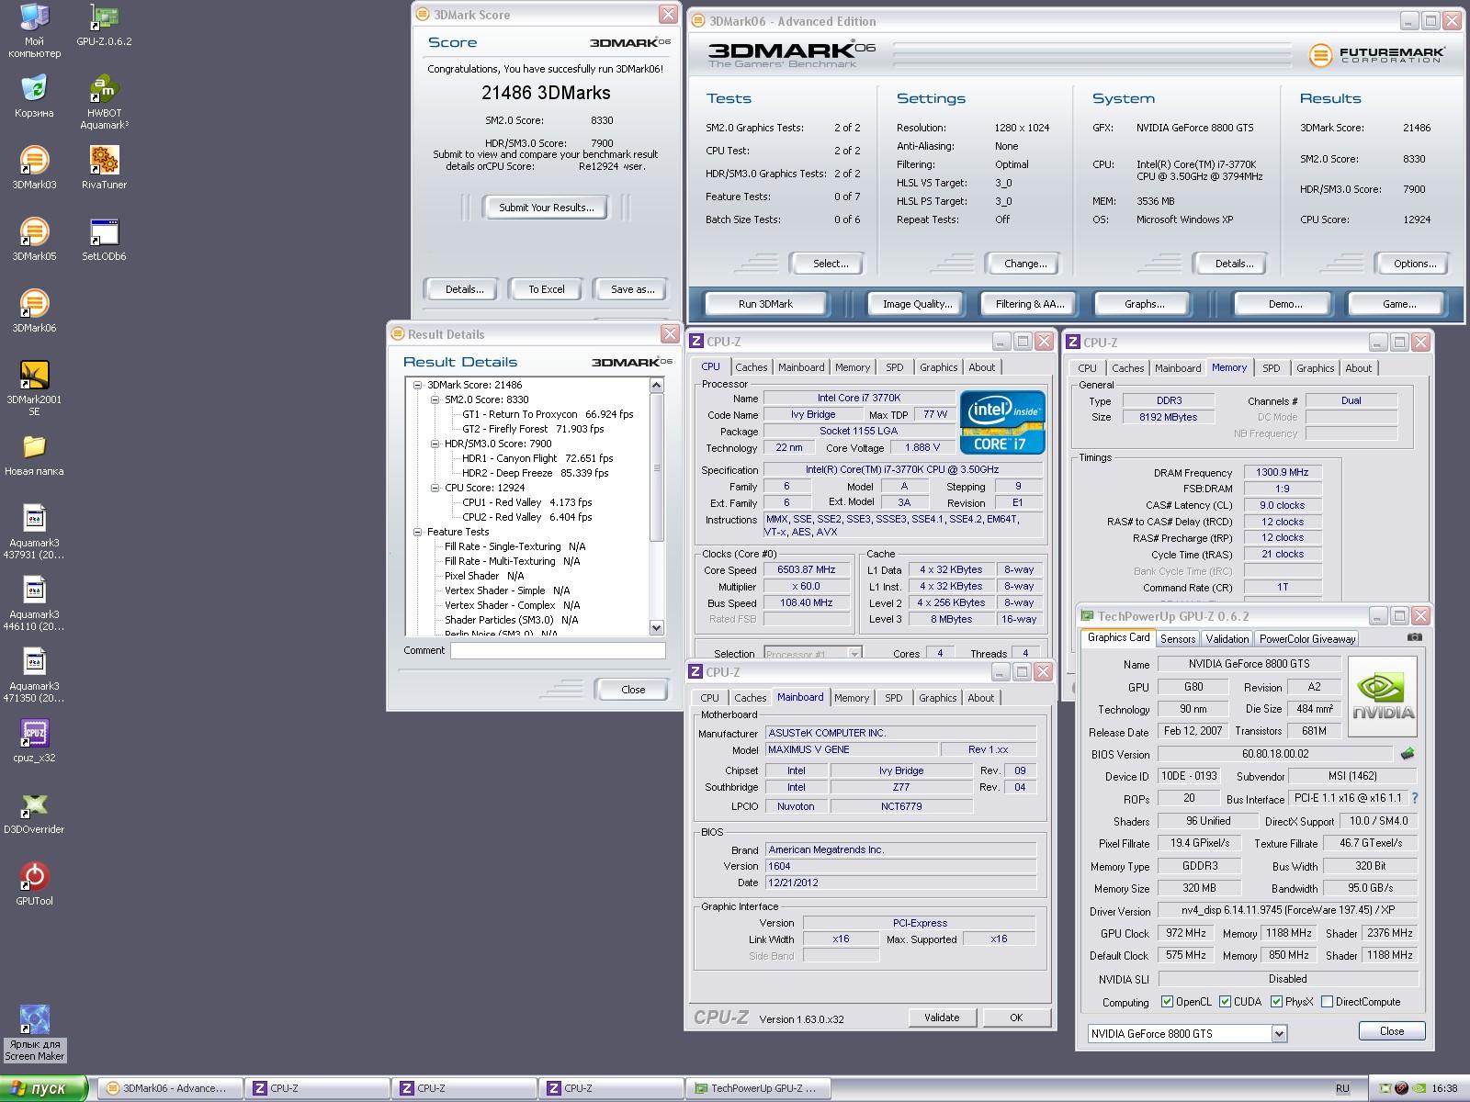Viewport: 1470px width, 1102px height.
Task: Click the NVIDIA logo in GPU-Z
Action: coord(1383,696)
